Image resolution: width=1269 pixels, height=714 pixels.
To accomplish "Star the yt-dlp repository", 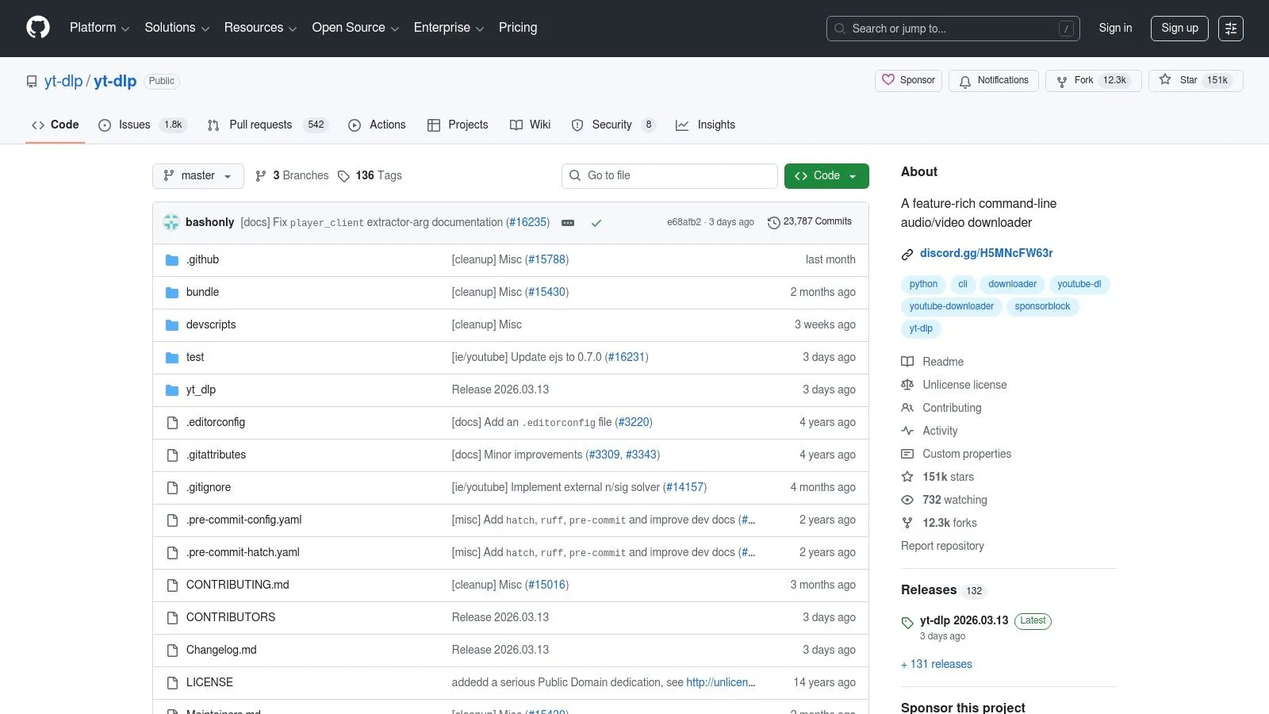I will coord(1194,80).
